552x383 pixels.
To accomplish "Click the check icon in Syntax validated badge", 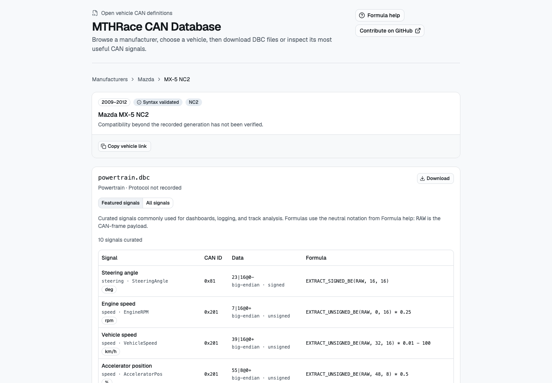I will [x=139, y=102].
